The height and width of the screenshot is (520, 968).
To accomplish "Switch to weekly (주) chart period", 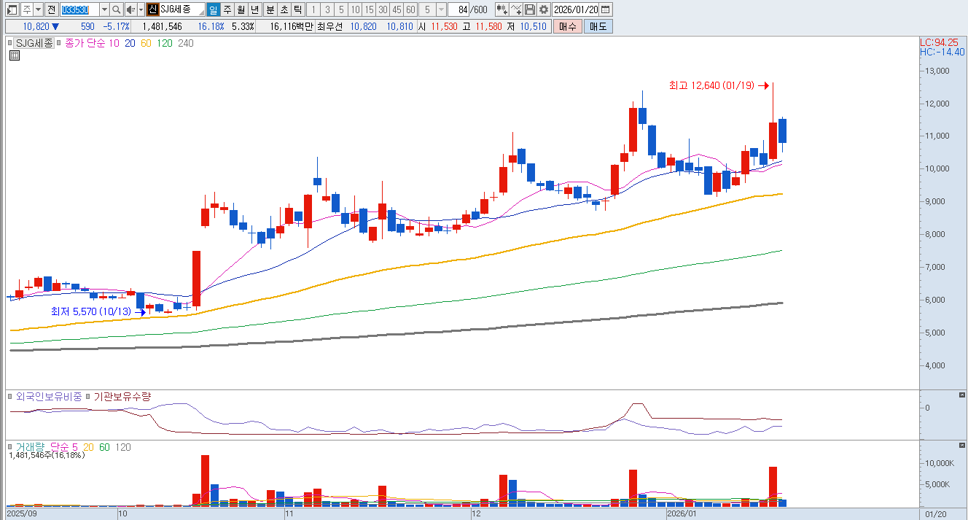I will (227, 9).
